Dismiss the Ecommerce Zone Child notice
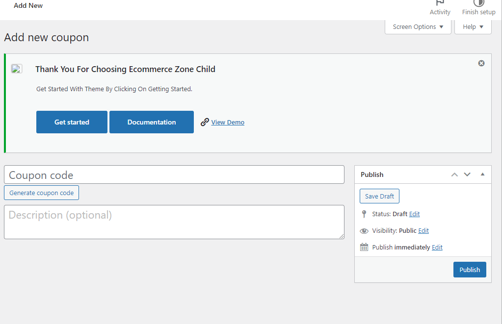 point(481,63)
